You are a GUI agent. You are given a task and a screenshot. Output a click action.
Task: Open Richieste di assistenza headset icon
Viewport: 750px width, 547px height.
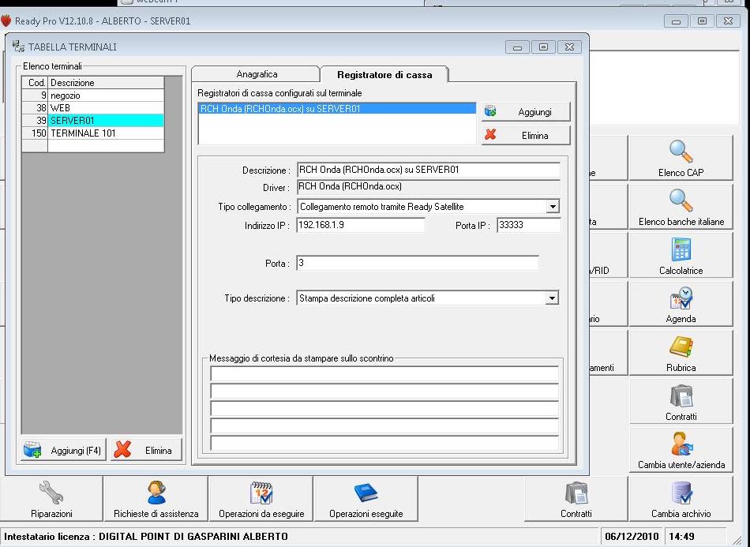point(156,493)
